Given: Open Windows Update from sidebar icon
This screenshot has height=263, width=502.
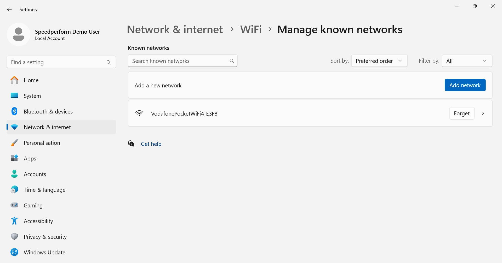Looking at the screenshot, I should pos(14,252).
